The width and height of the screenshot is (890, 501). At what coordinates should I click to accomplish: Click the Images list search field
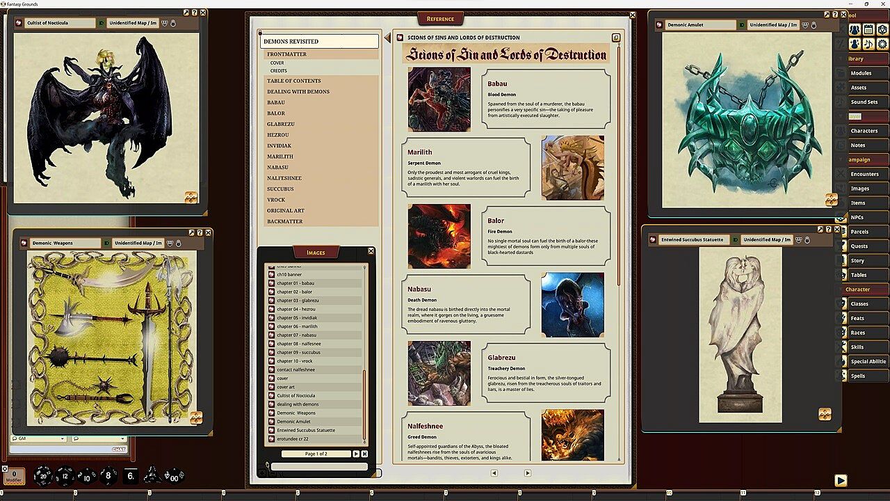pyautogui.click(x=319, y=466)
